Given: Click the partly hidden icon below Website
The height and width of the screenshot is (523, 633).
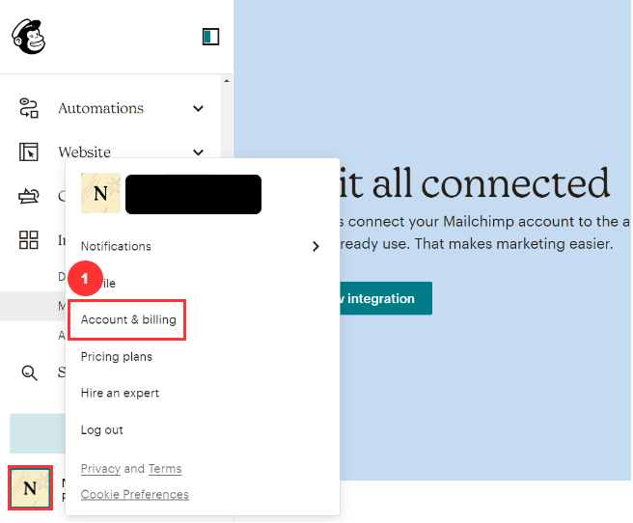Looking at the screenshot, I should tap(29, 196).
